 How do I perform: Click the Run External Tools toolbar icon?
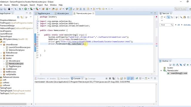(x=37, y=9)
